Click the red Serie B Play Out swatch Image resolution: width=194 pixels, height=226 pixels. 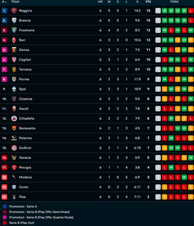(x=5, y=223)
